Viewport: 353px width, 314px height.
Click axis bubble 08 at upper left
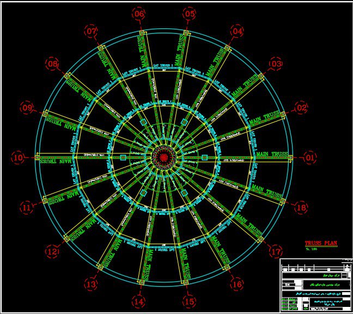52,64
